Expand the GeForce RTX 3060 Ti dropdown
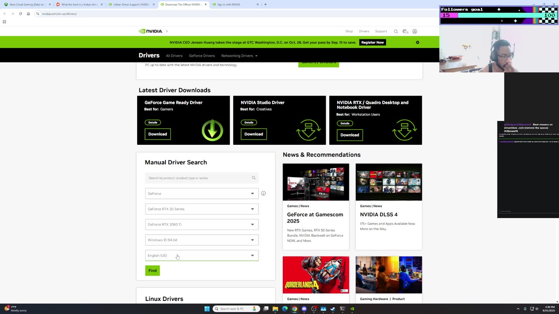 [x=202, y=224]
